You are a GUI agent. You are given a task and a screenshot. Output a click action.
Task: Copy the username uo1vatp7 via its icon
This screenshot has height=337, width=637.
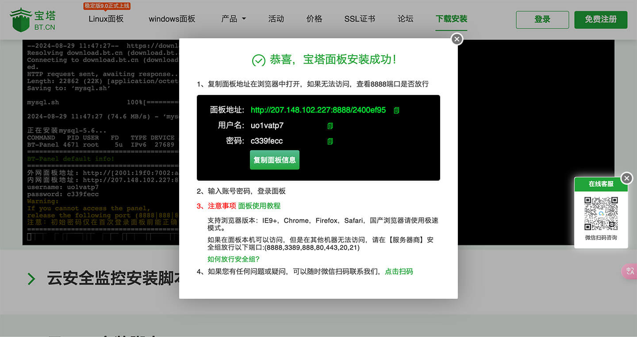pyautogui.click(x=330, y=126)
